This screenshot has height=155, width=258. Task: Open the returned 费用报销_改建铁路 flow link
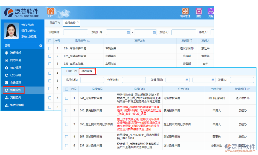139,110
